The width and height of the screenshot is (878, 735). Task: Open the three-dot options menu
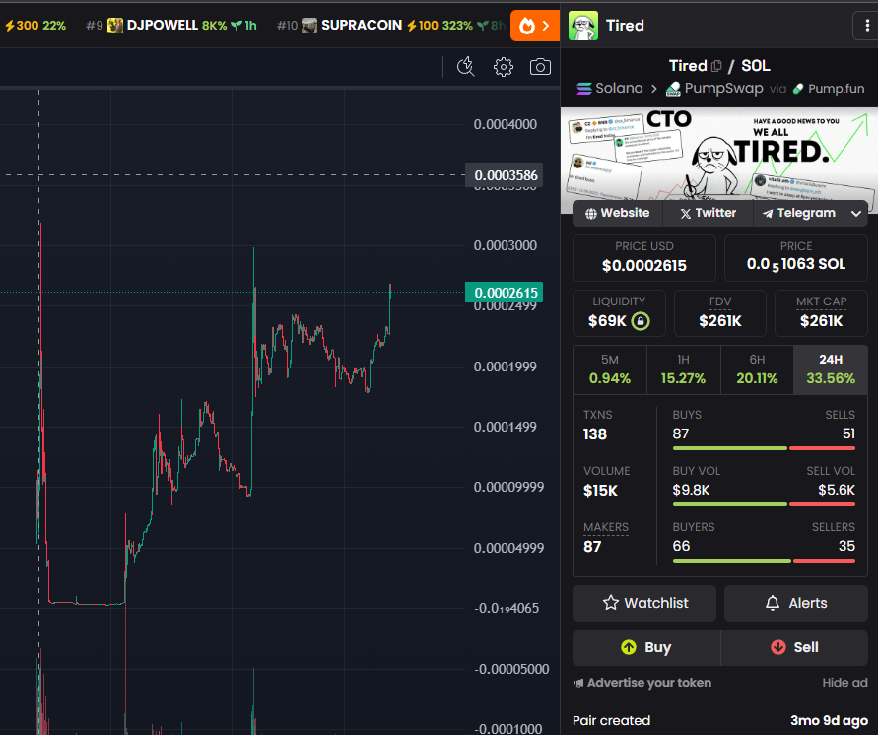[x=867, y=26]
